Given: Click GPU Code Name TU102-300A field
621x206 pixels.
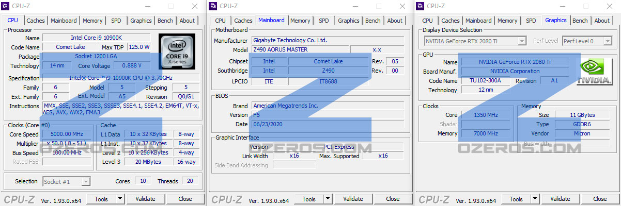Looking at the screenshot, I should coord(485,81).
